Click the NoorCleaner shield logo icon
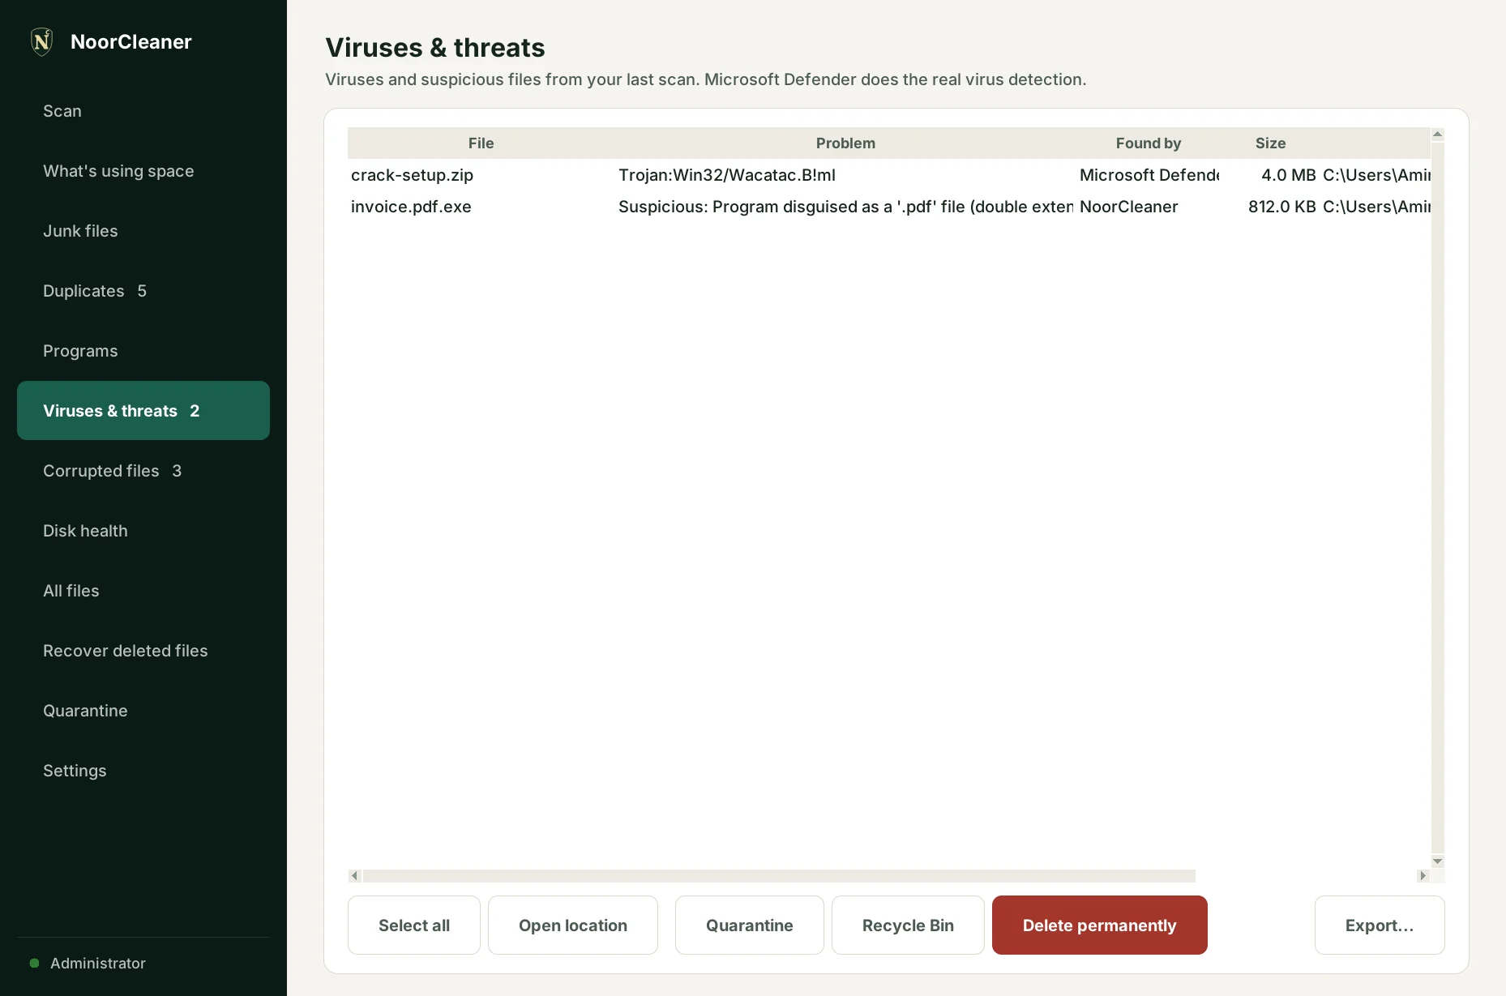Image resolution: width=1506 pixels, height=996 pixels. tap(41, 41)
